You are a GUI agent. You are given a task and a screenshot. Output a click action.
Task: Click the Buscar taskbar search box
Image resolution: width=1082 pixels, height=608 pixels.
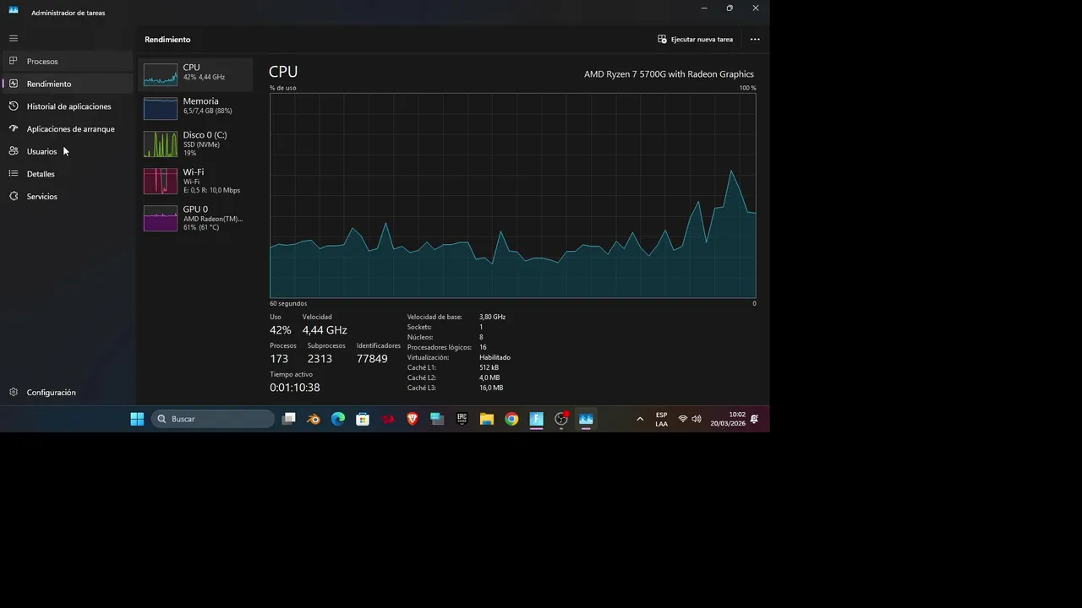[213, 419]
